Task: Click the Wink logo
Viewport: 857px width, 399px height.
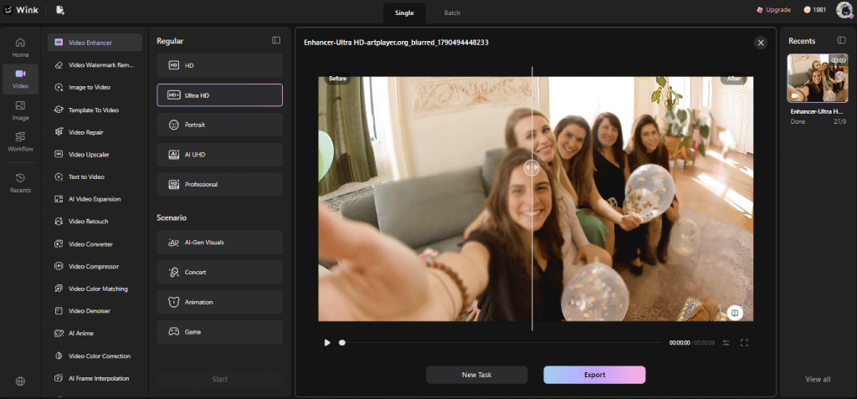Action: pos(21,10)
